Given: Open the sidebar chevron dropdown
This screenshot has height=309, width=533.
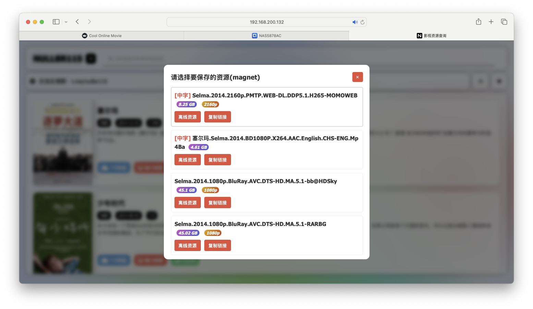Looking at the screenshot, I should point(66,22).
